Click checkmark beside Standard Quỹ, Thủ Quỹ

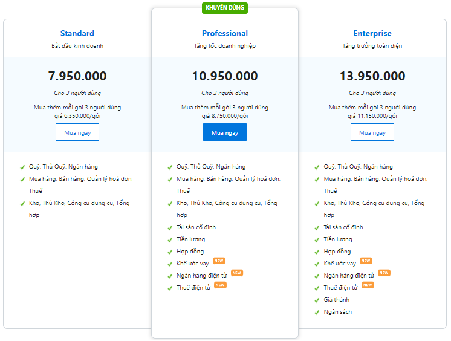[22, 167]
